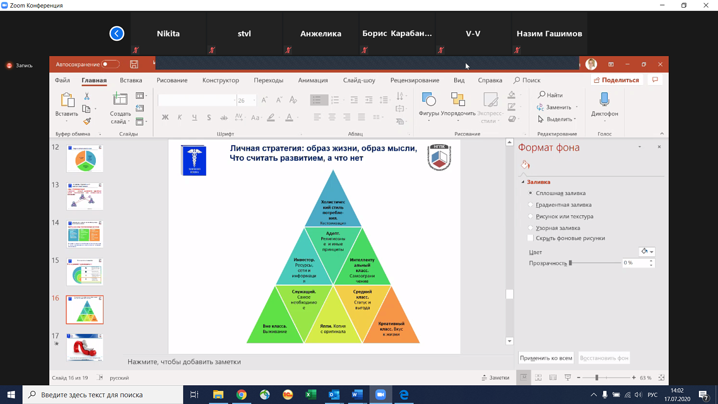Click Восстановить фон button
This screenshot has width=718, height=404.
[604, 358]
